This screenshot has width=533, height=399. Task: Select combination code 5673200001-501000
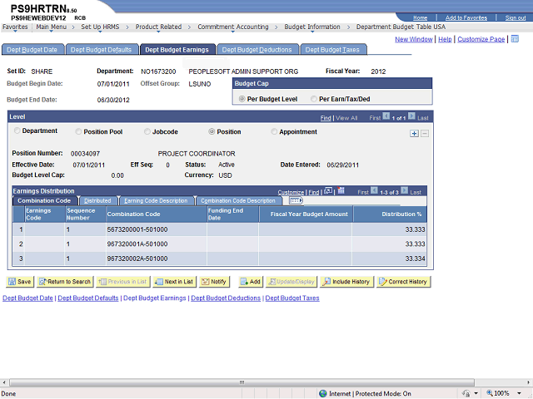[x=137, y=229]
